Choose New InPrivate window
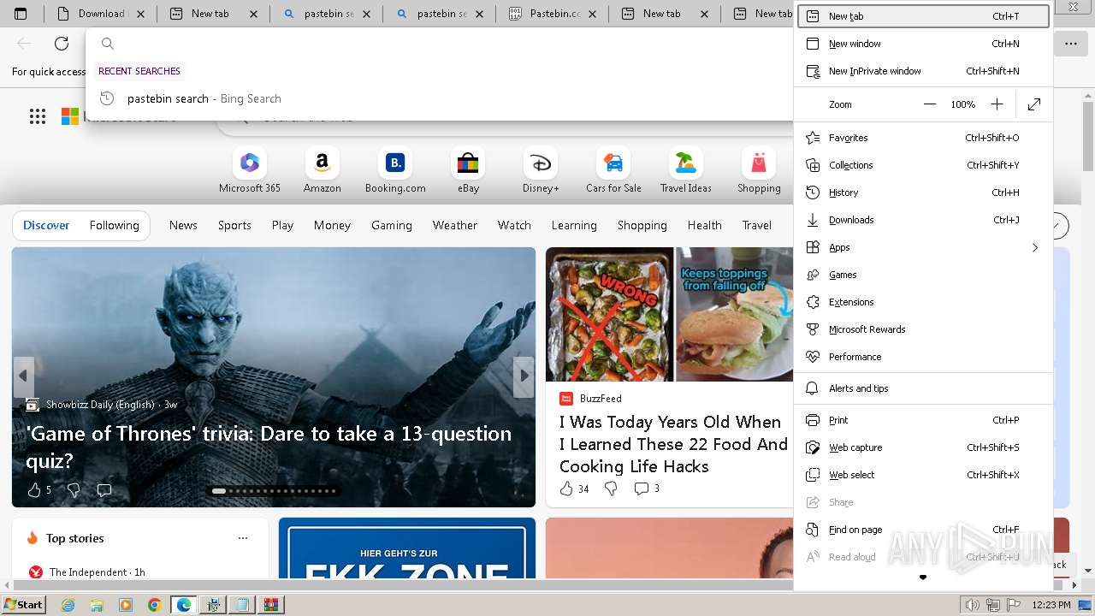Image resolution: width=1095 pixels, height=616 pixels. coord(924,71)
